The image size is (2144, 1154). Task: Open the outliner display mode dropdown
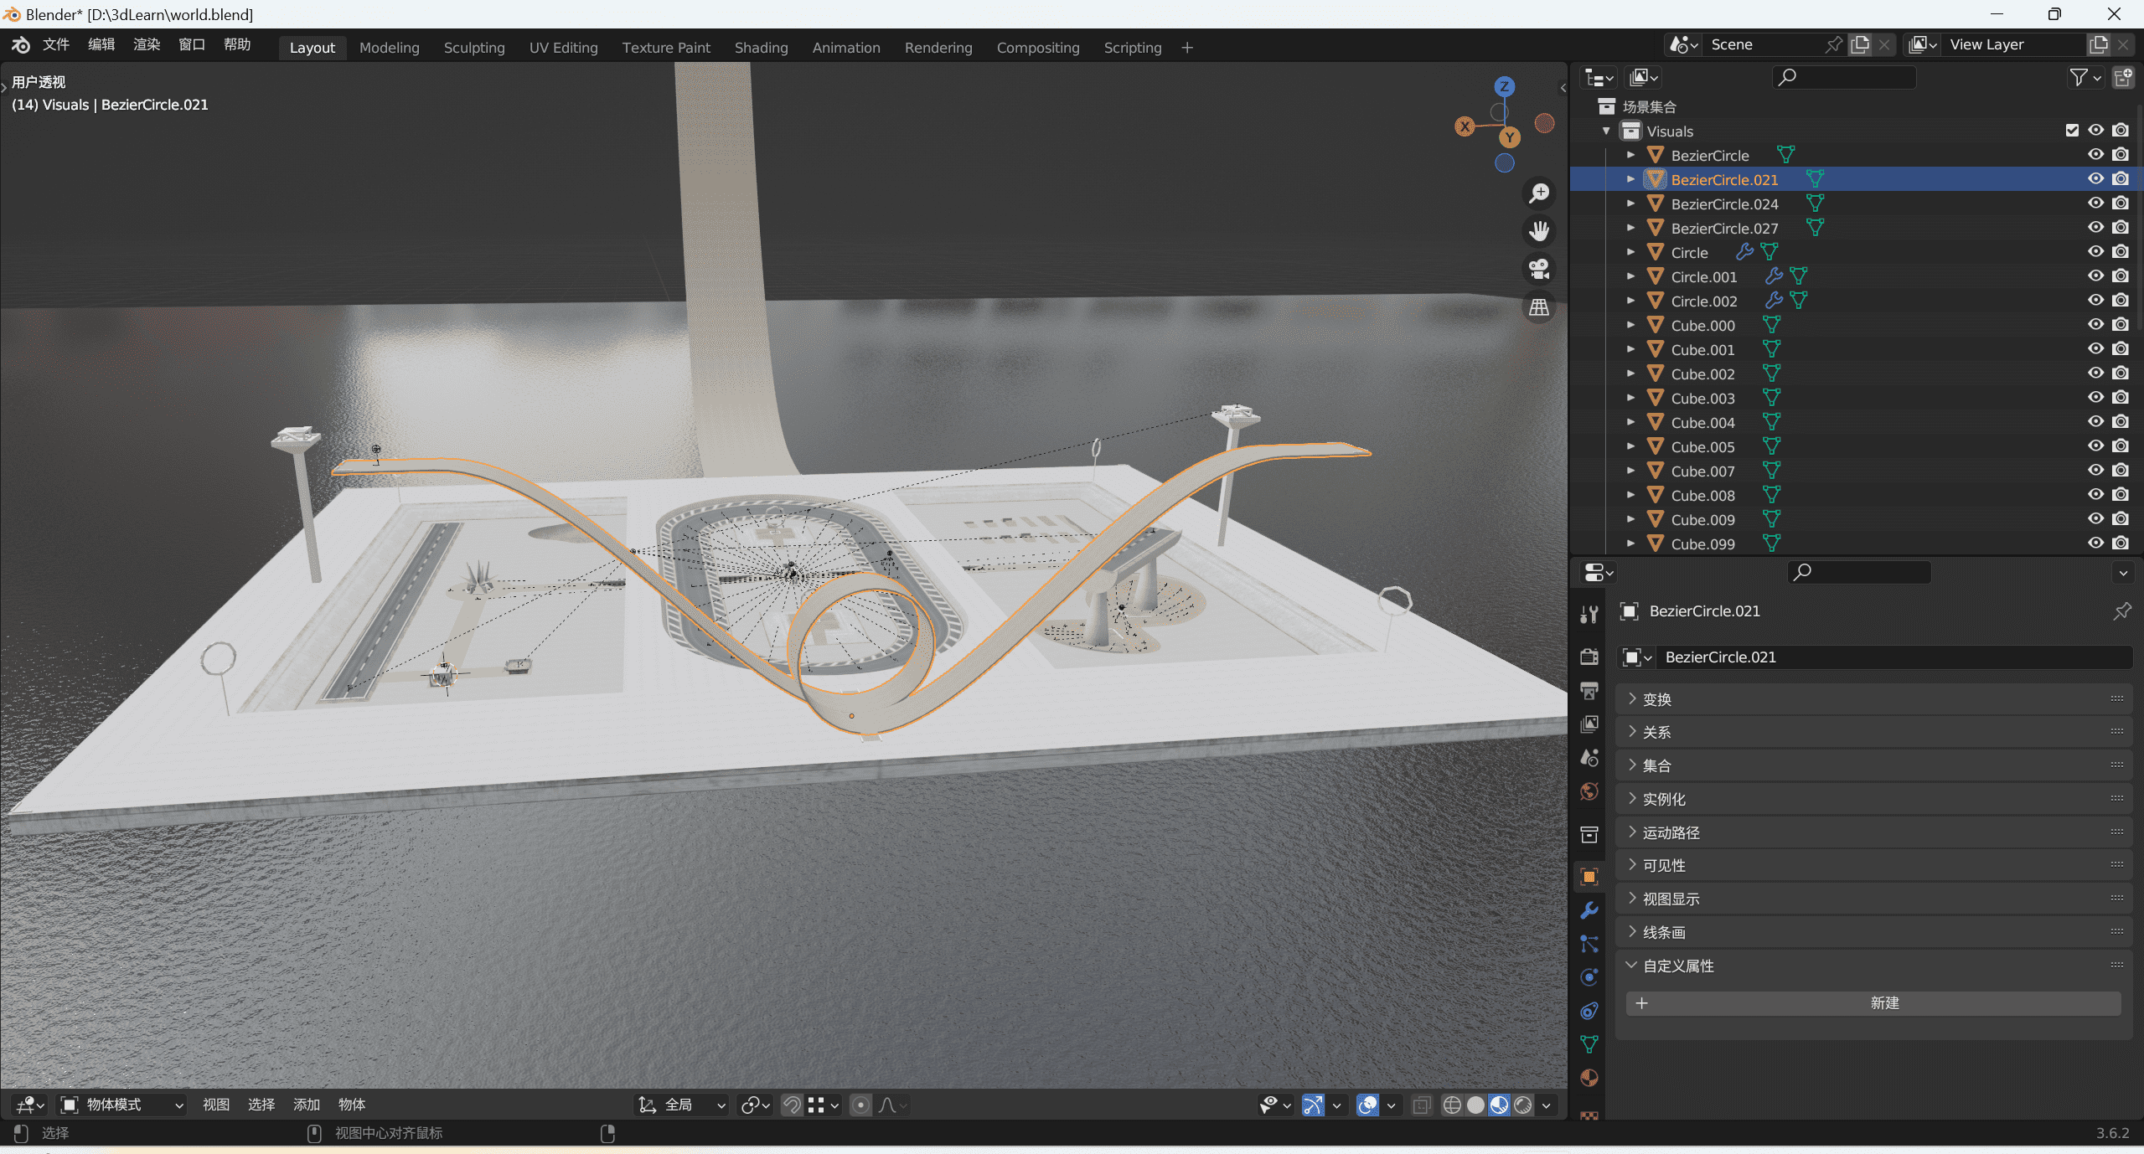[1644, 77]
